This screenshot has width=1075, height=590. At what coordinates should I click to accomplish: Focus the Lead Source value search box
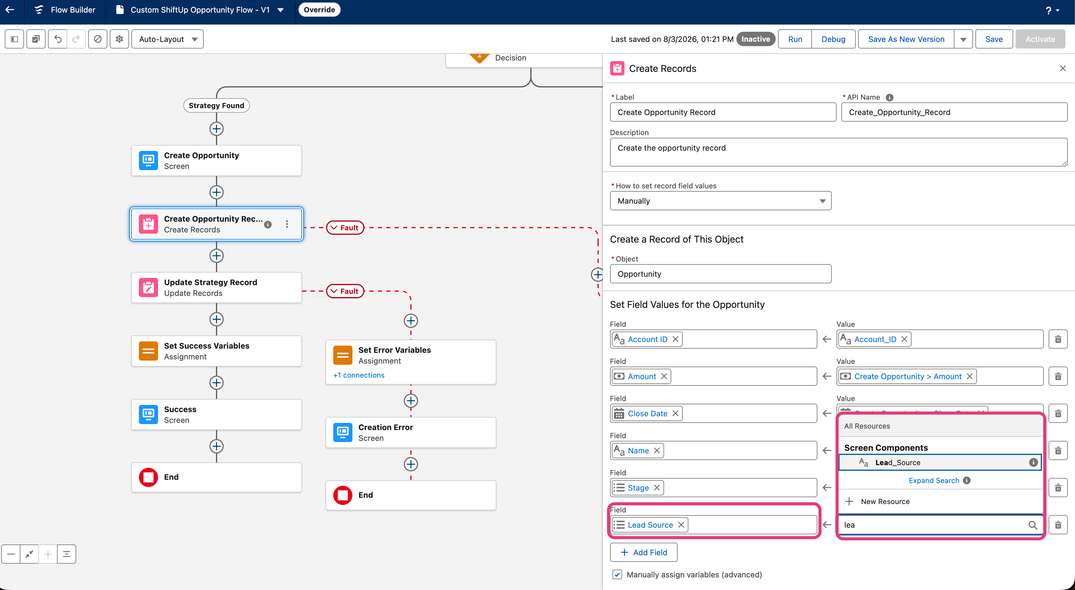click(940, 525)
